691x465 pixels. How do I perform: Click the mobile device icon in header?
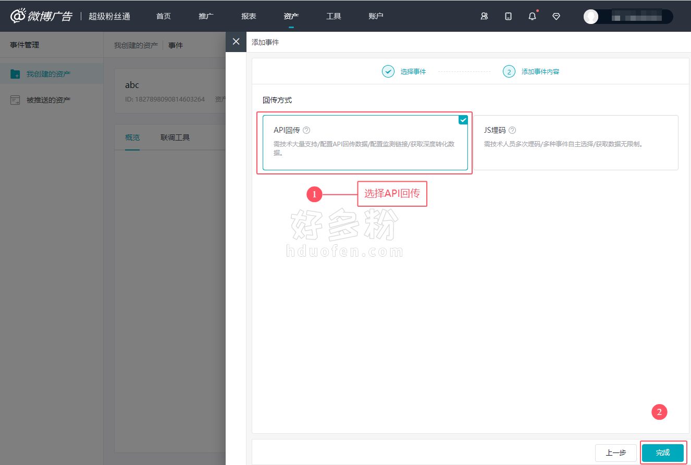[x=508, y=16]
